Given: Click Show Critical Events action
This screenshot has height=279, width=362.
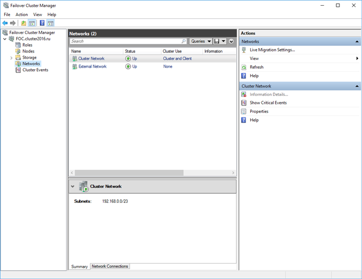Looking at the screenshot, I should [x=268, y=103].
